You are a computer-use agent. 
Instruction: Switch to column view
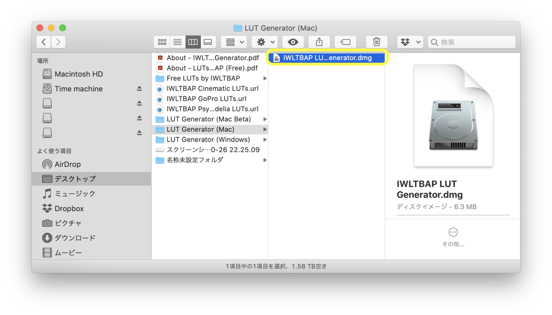[x=193, y=42]
